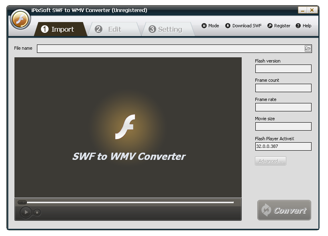This screenshot has width=328, height=236.
Task: Open the Advanced options
Action: pyautogui.click(x=270, y=161)
